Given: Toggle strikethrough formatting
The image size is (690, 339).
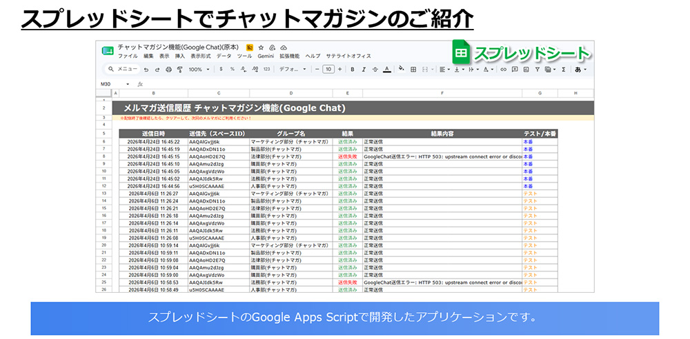Looking at the screenshot, I should tap(375, 69).
